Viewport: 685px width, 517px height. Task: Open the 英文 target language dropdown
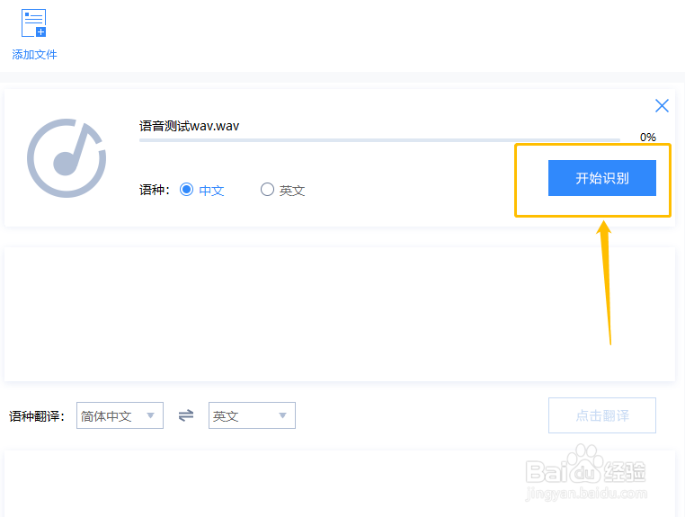tap(252, 415)
